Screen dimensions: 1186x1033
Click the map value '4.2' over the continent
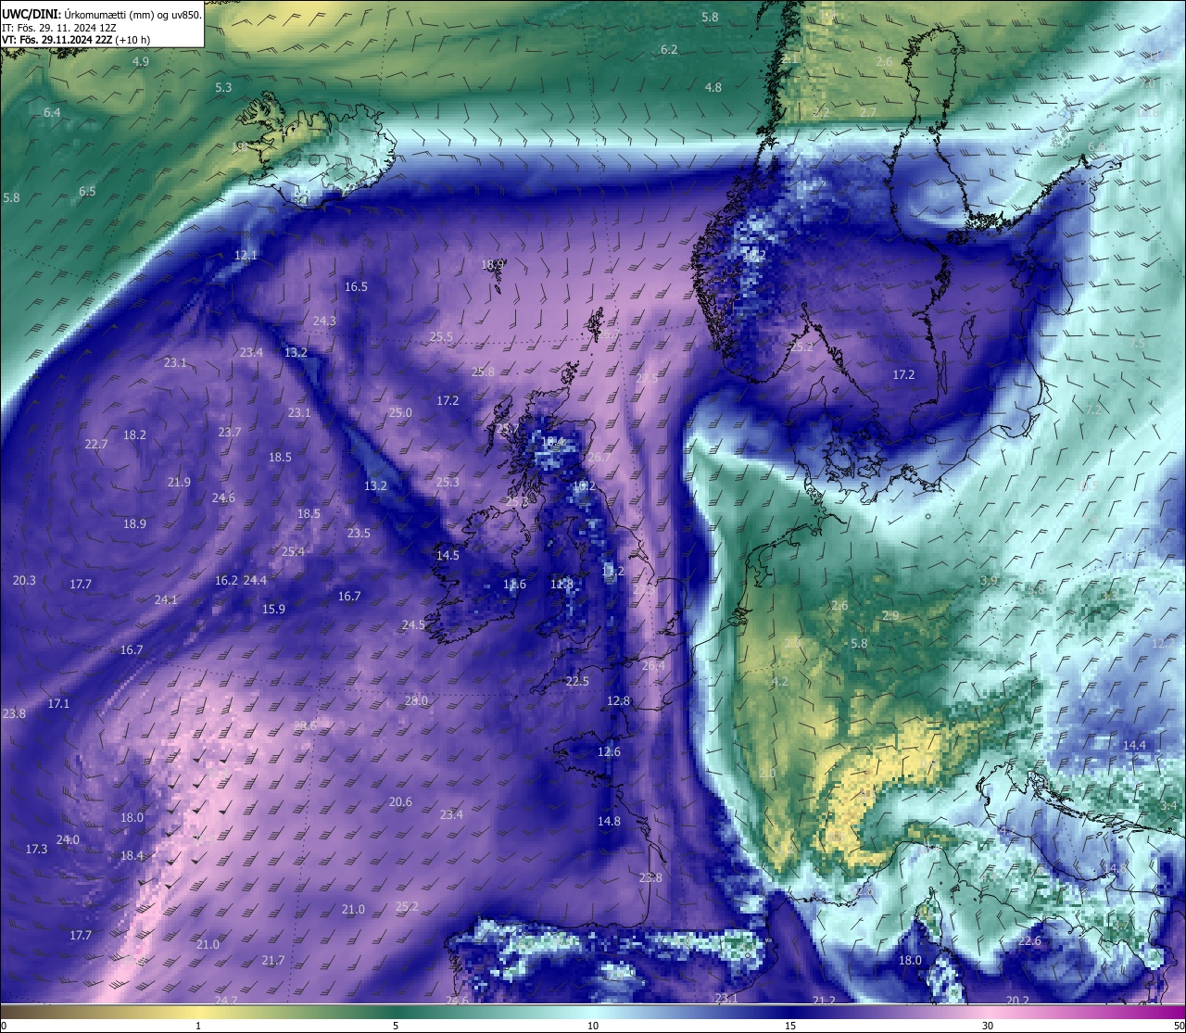(779, 682)
